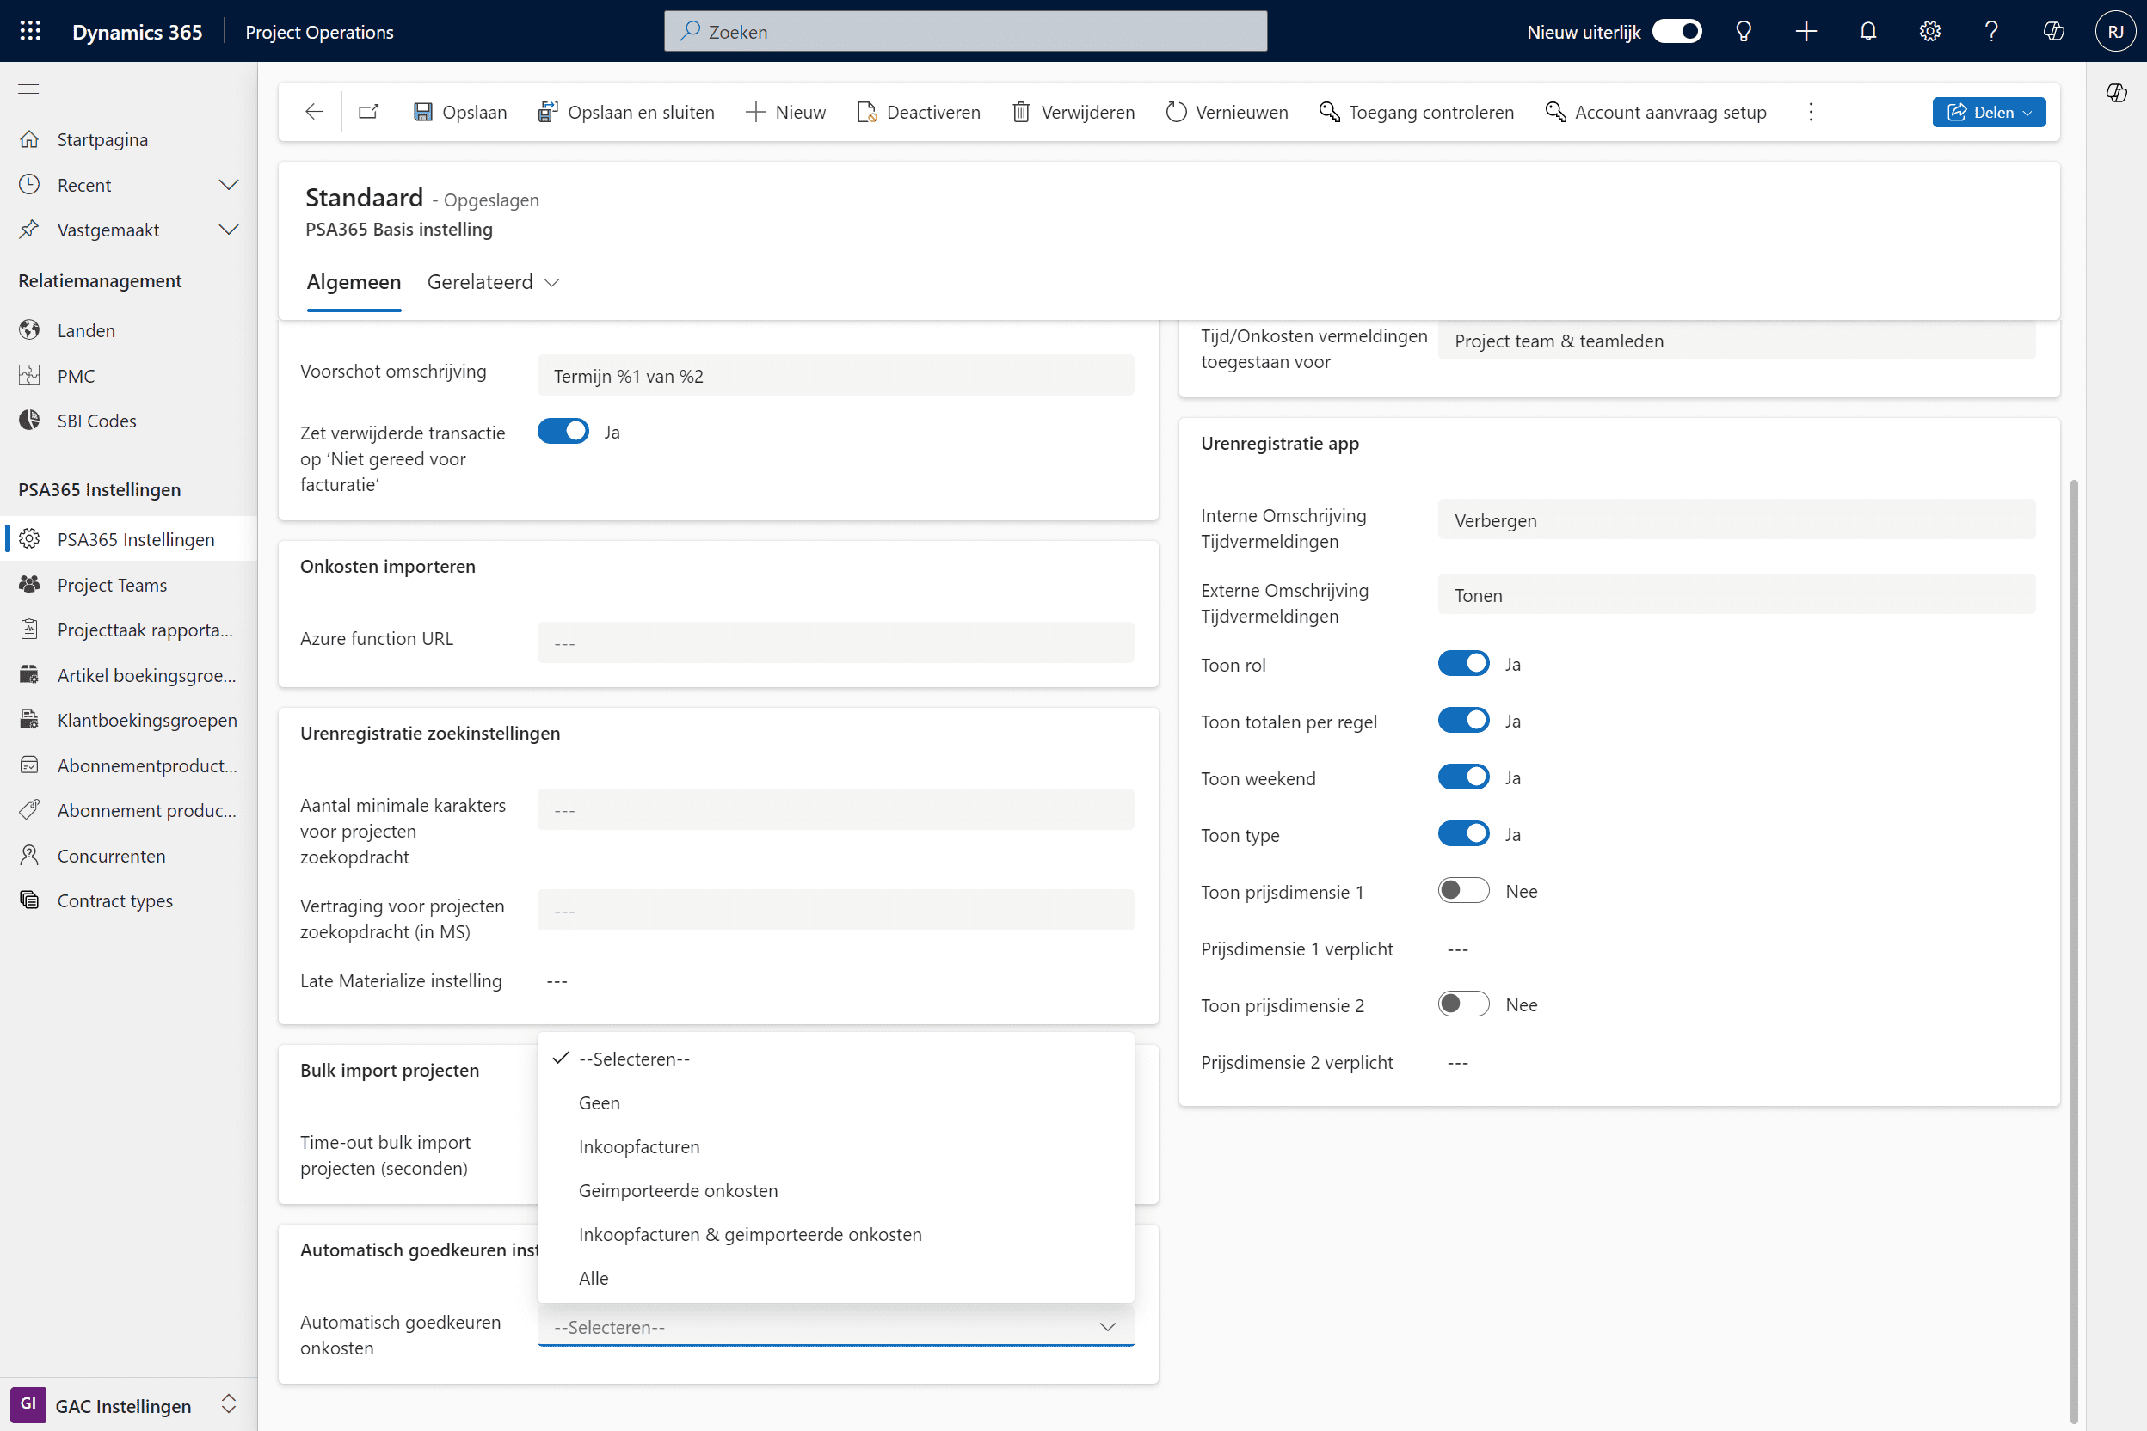Click Toegang controleren

(x=1417, y=111)
